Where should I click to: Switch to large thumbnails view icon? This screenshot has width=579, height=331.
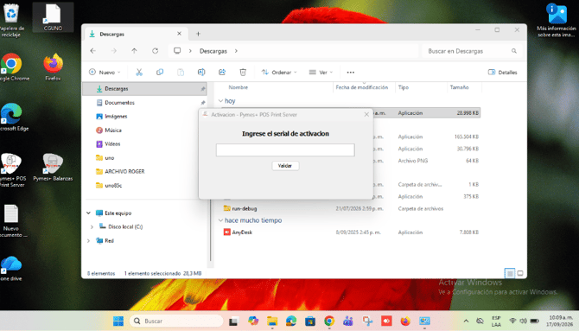click(520, 273)
